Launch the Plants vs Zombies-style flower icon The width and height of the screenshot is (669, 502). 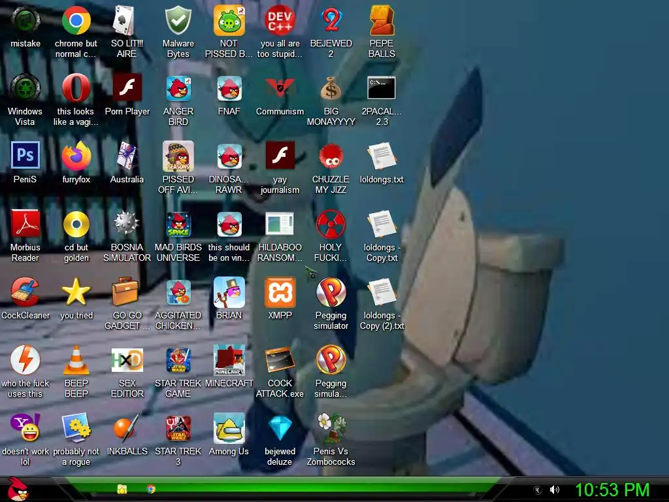(331, 427)
